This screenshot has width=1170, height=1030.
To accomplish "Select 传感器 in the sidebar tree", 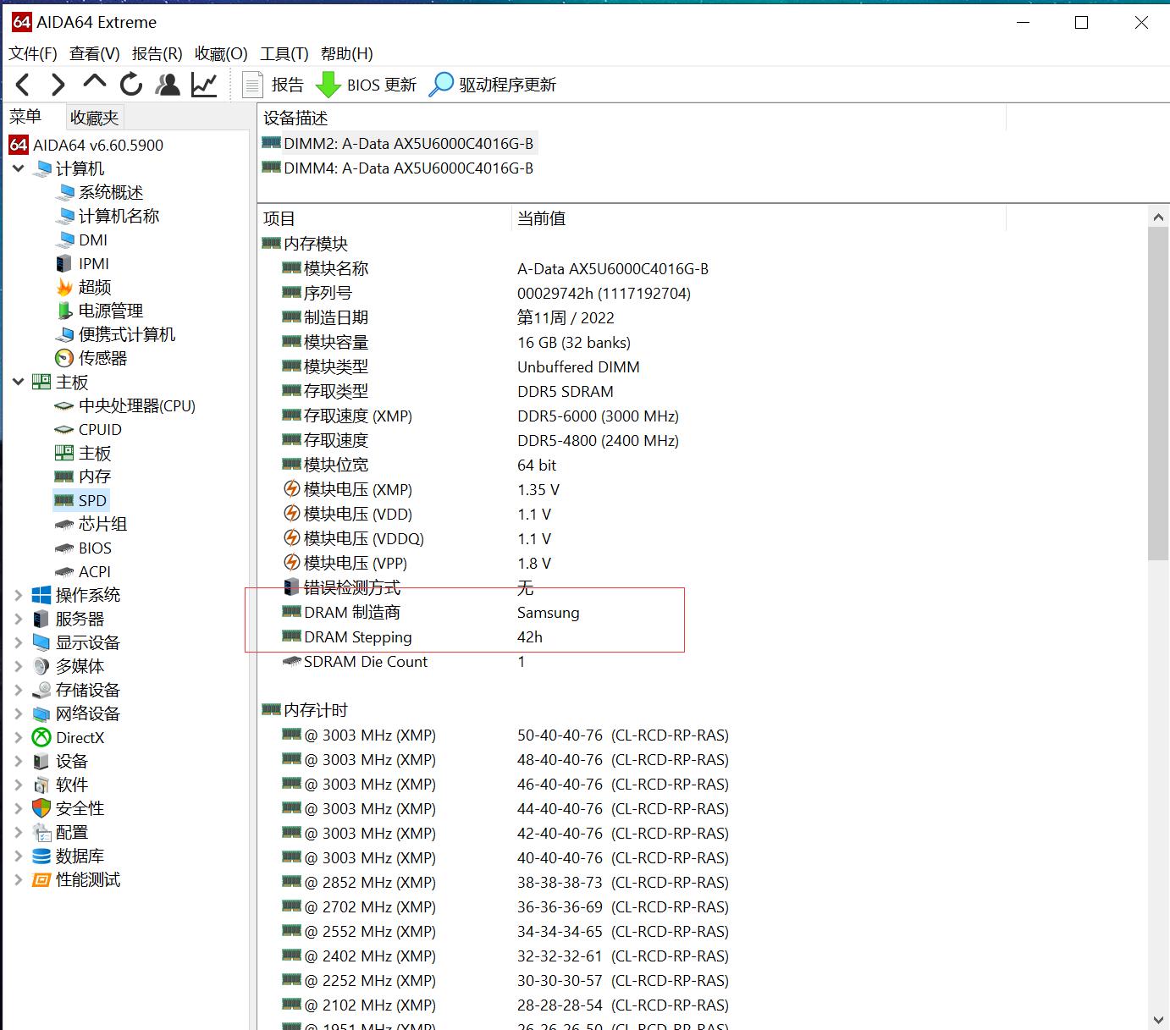I will (102, 358).
